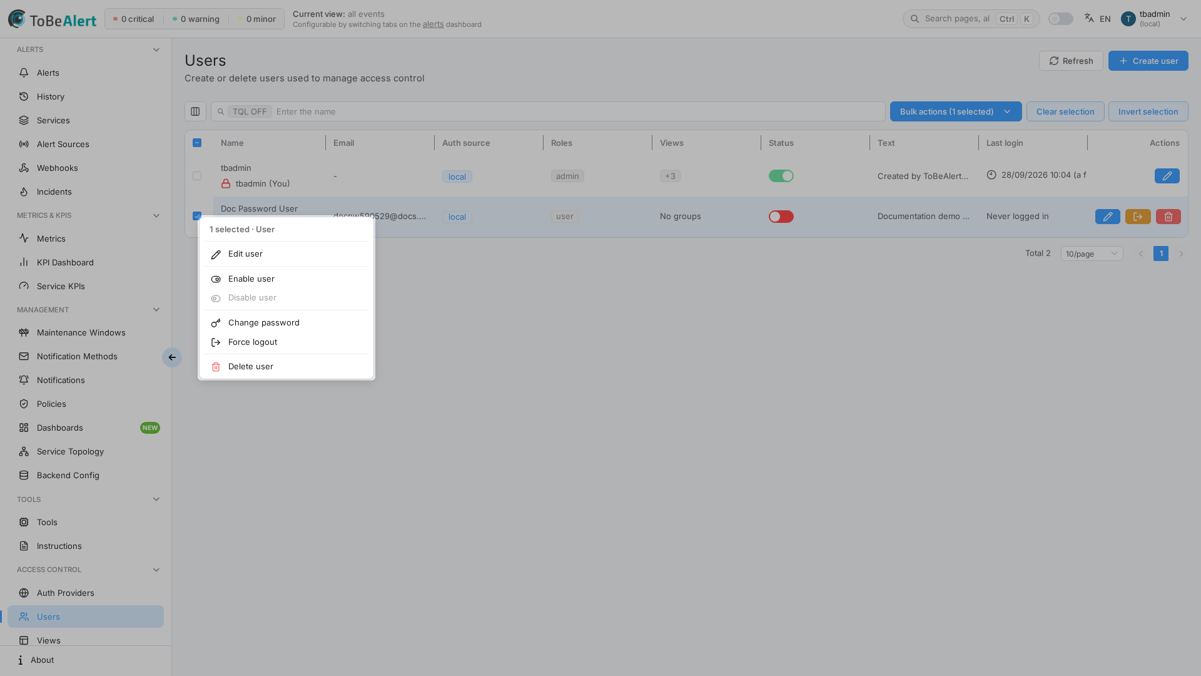The image size is (1201, 676).
Task: Open the 10/page size dropdown
Action: [x=1092, y=253]
